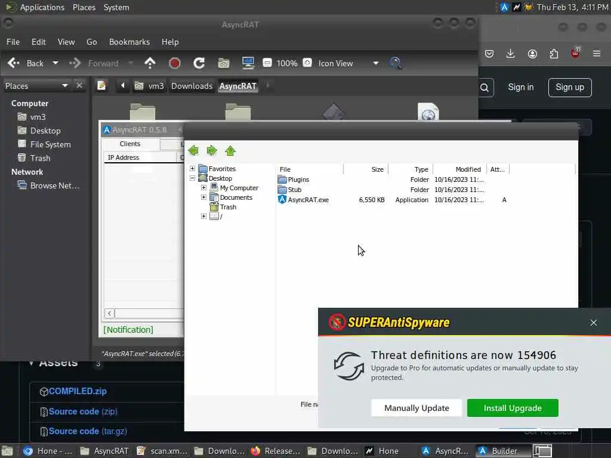Image resolution: width=611 pixels, height=458 pixels.
Task: Open Go menu in file manager
Action: tap(91, 42)
